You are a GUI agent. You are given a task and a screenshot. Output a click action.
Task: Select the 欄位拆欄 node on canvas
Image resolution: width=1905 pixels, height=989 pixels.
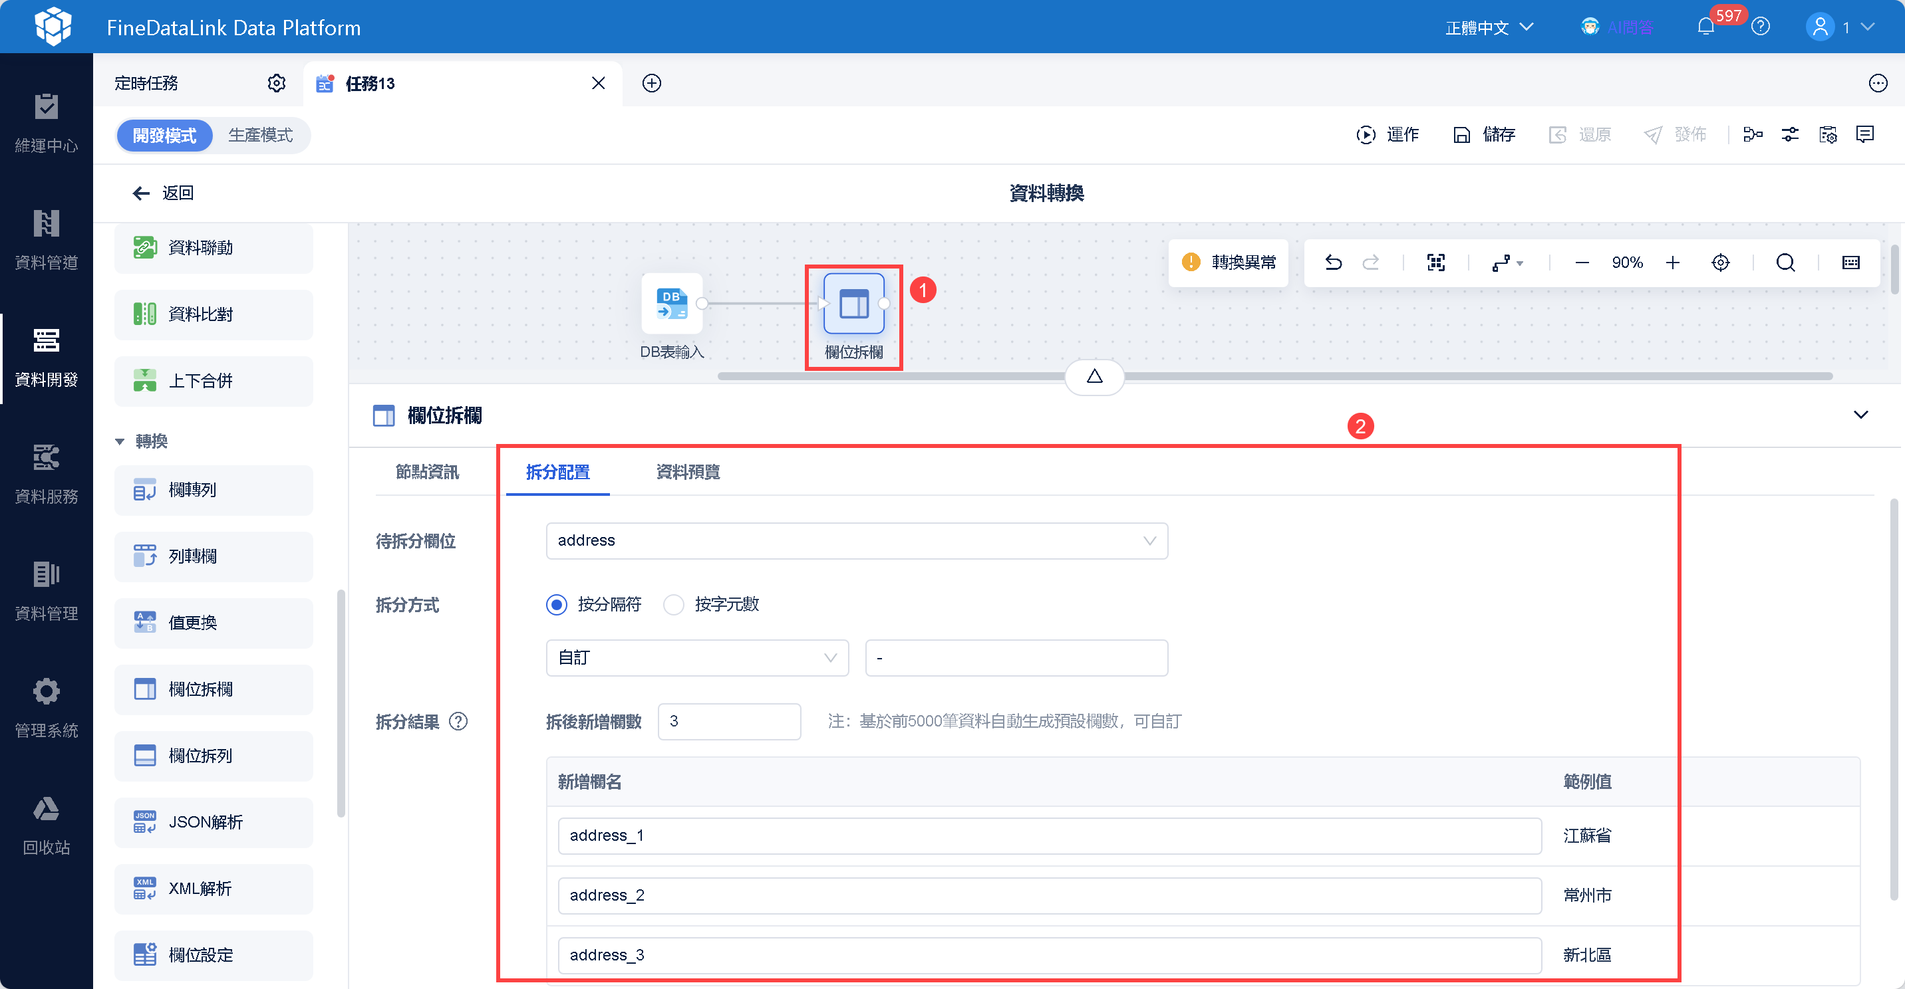coord(853,304)
